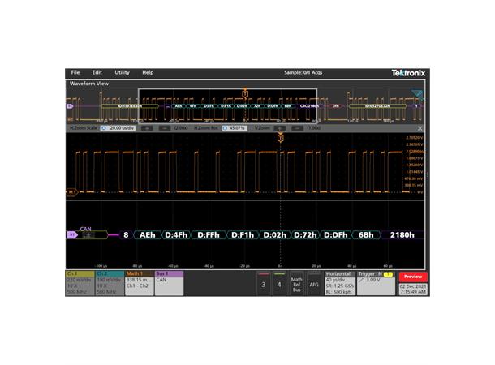
Task: Click the M1 math waveform handle
Action: coord(71,192)
